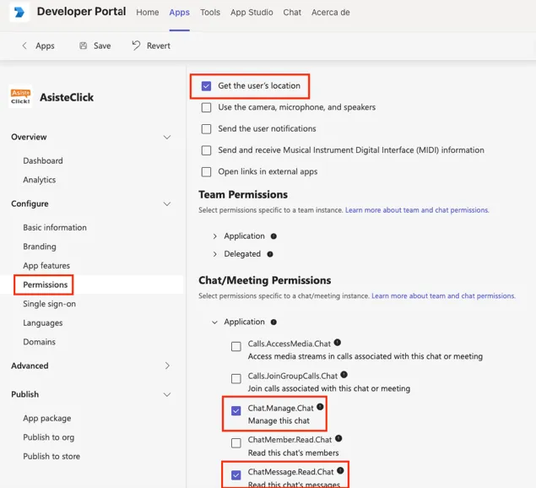Open Dashboard in the sidebar

pos(43,160)
